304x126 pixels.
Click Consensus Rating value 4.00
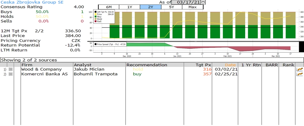tap(79, 7)
